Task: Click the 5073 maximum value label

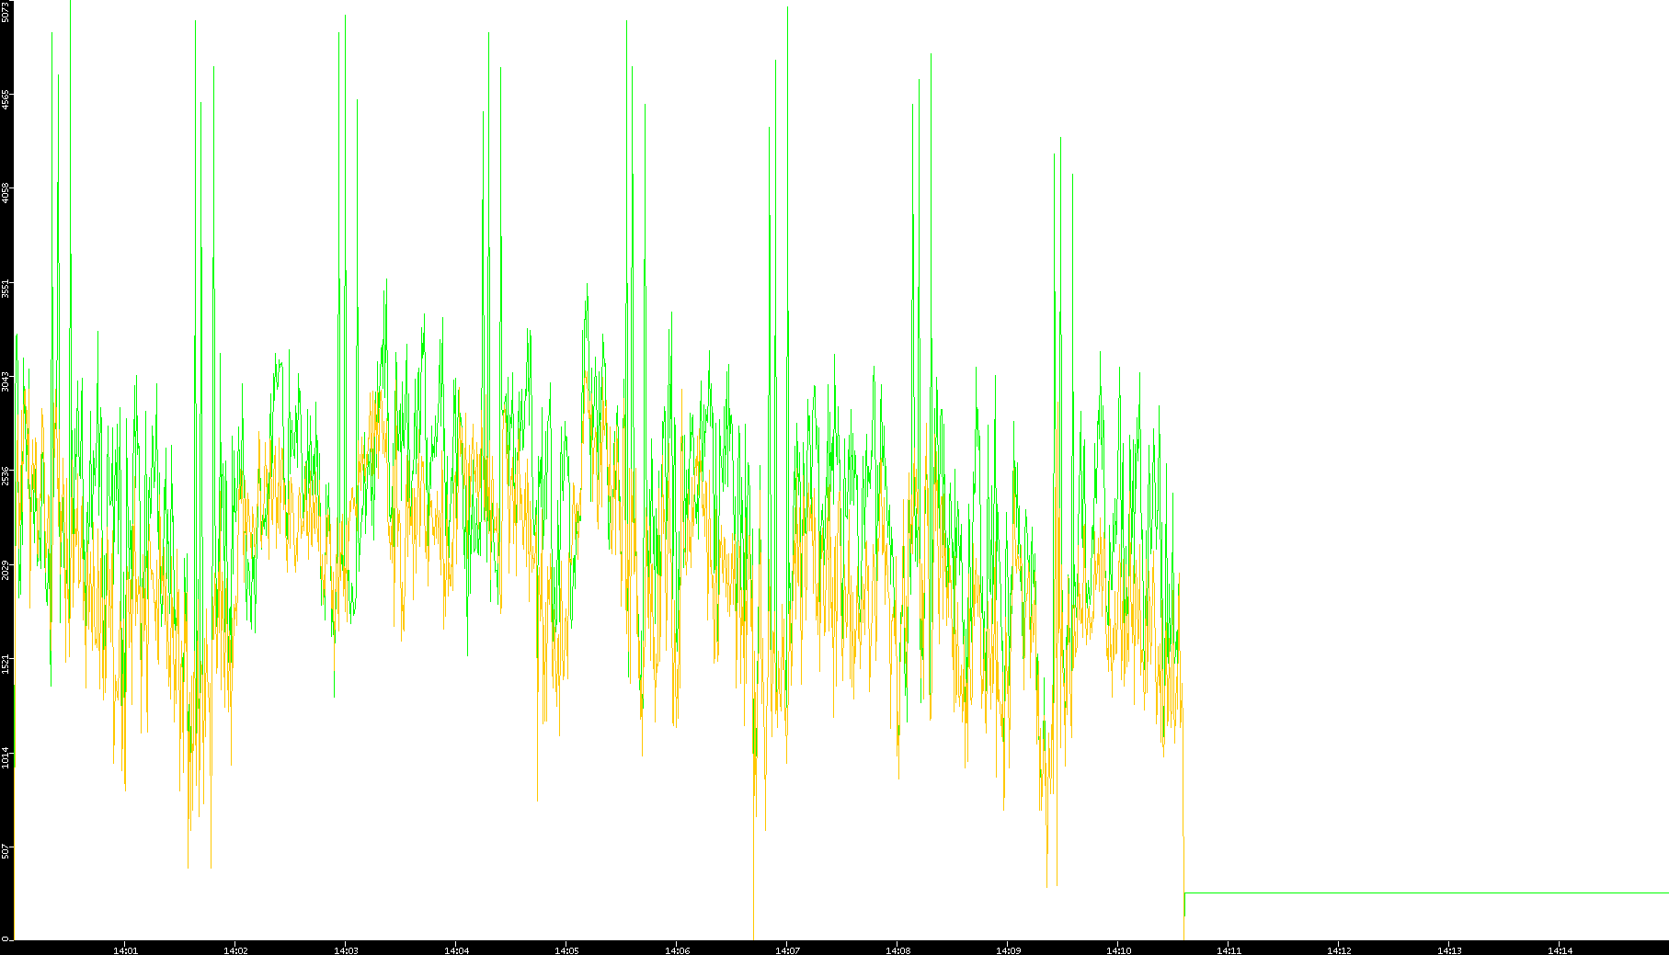Action: (x=6, y=11)
